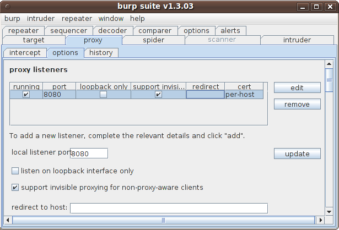
Task: Toggle loopback only checkbox in listener row
Action: pyautogui.click(x=103, y=95)
